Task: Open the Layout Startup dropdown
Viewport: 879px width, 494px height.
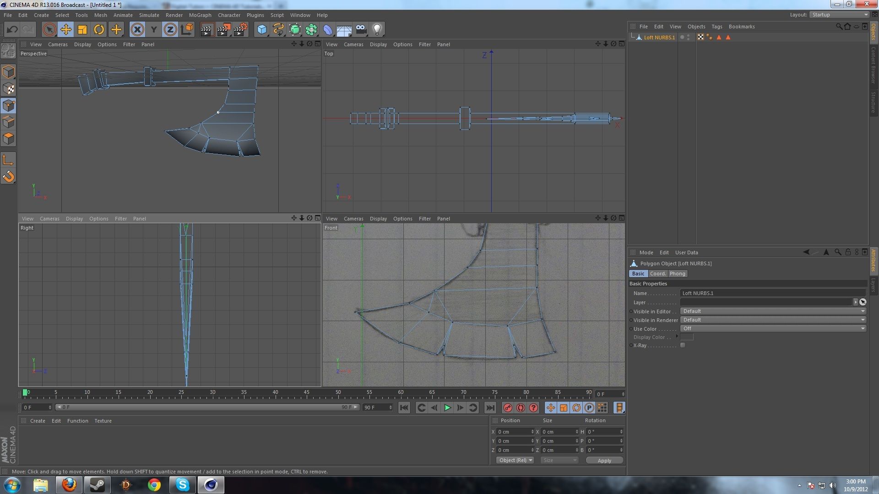Action: coord(840,15)
